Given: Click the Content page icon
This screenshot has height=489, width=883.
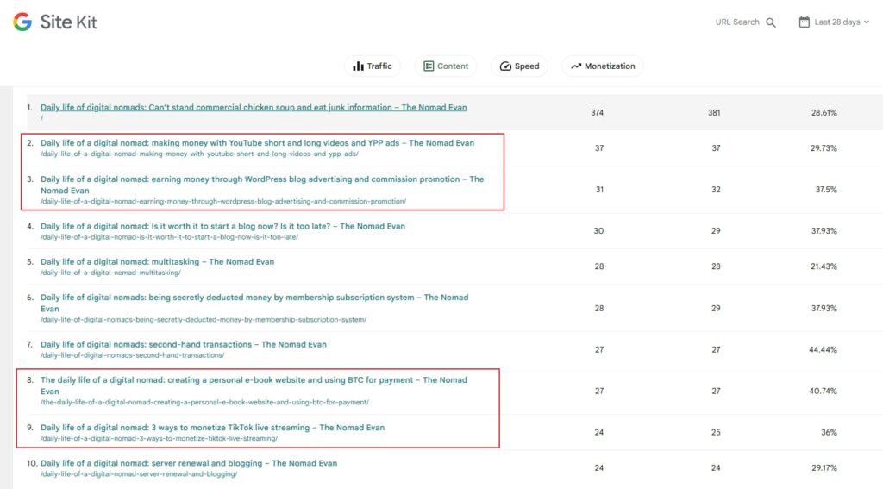Looking at the screenshot, I should 428,66.
